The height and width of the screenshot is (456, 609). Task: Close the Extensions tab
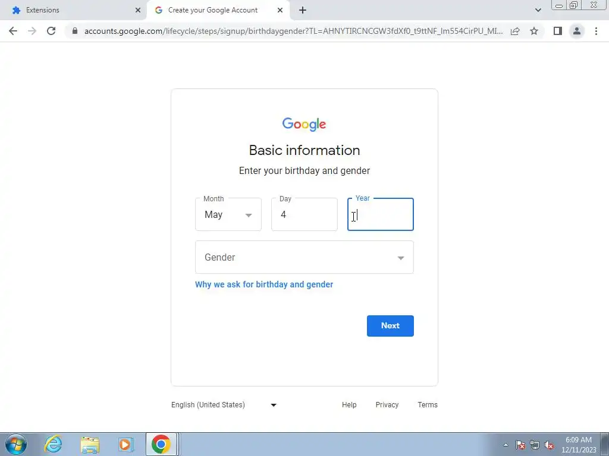point(138,10)
